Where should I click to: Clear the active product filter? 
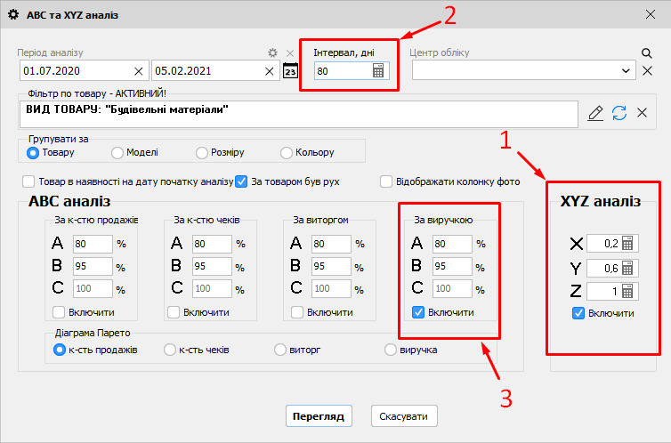tap(642, 113)
